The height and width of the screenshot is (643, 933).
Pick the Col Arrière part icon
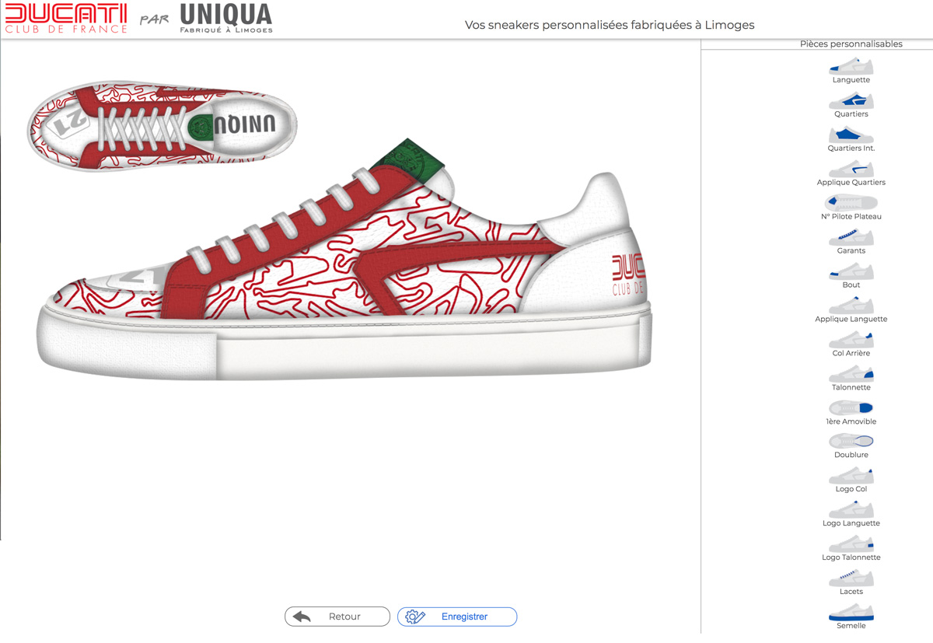pyautogui.click(x=851, y=340)
